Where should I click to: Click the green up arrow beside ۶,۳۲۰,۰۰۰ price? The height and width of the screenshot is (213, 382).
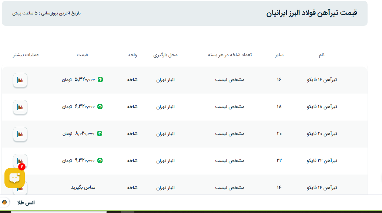tap(100, 106)
